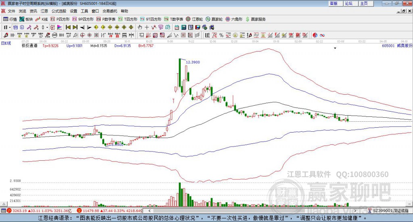The image size is (413, 222).
Task: Toggle the highlighted chart-overlay toolbar button
Action: [x=16, y=27]
